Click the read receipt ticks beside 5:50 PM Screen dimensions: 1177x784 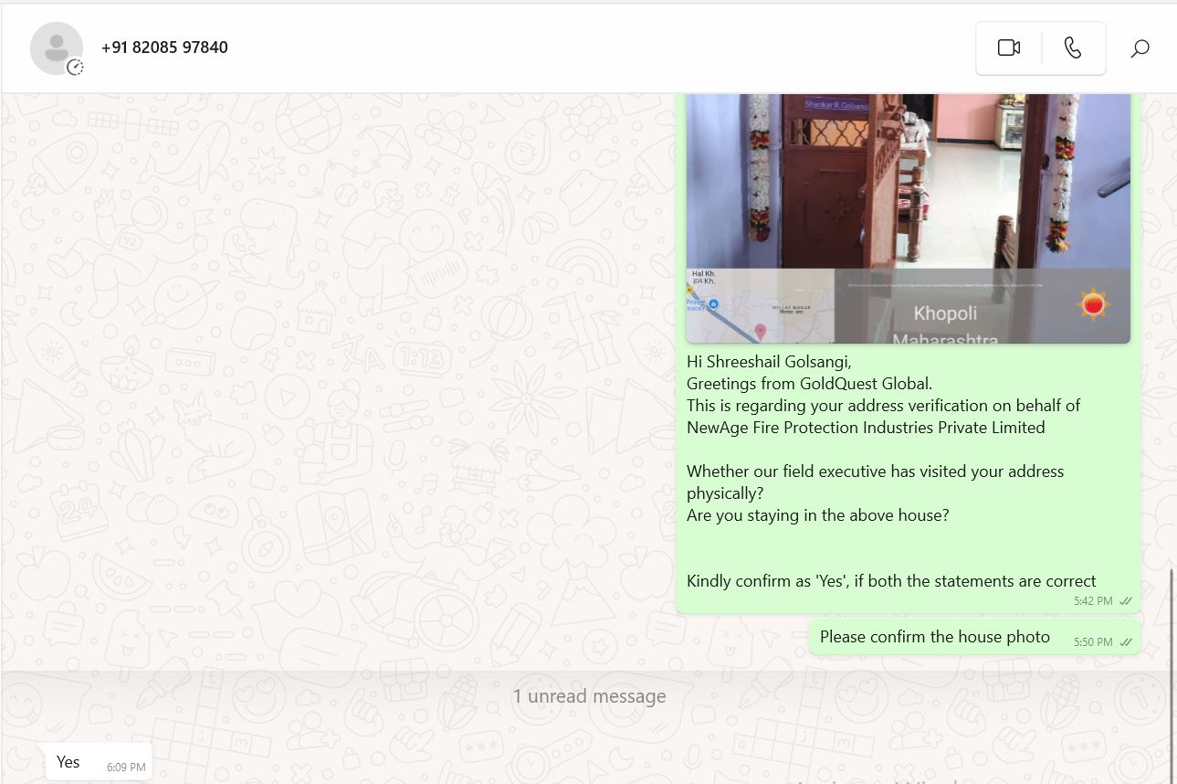[1126, 642]
